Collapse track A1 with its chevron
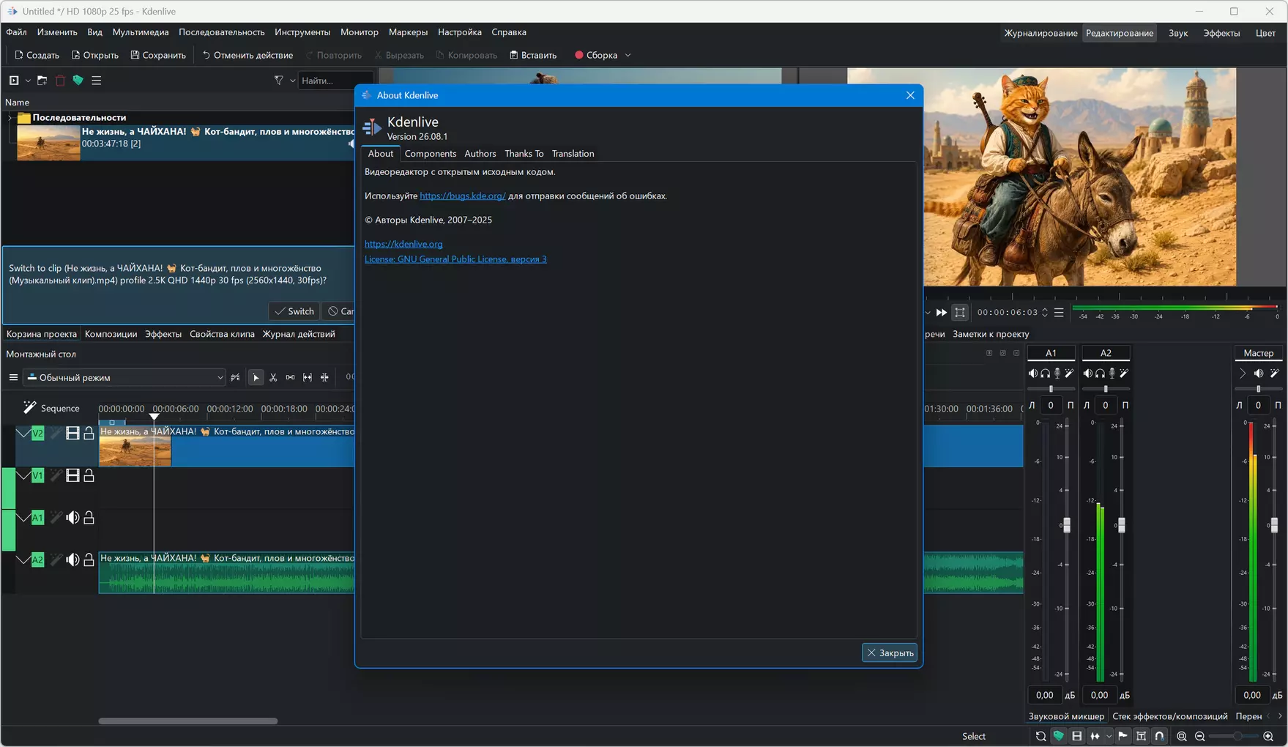This screenshot has height=747, width=1288. click(x=23, y=518)
